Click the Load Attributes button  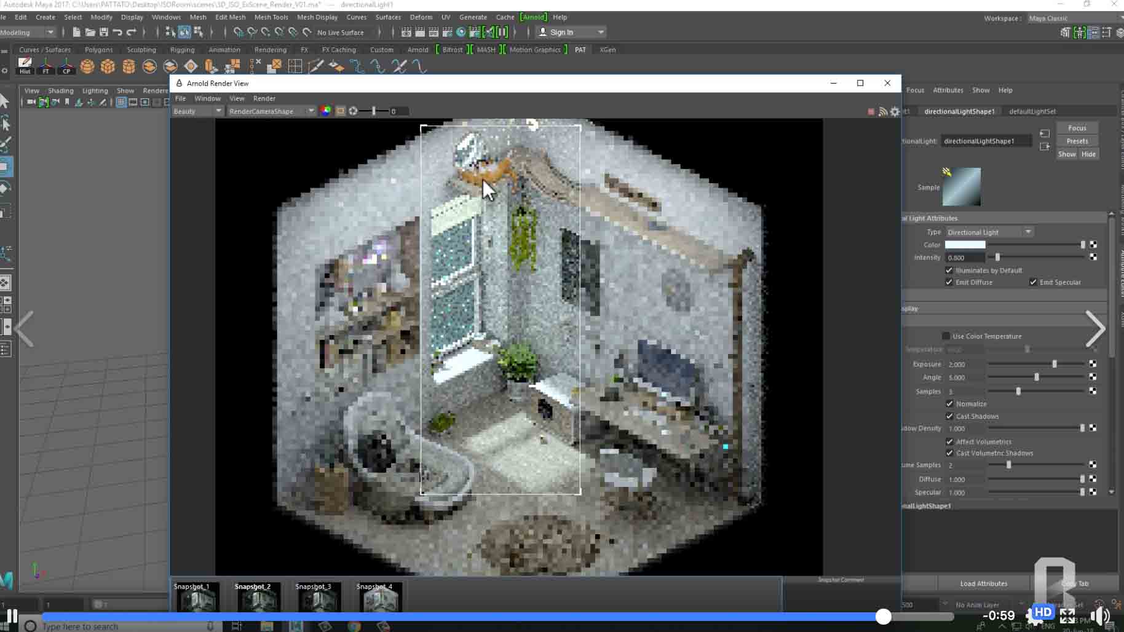click(x=983, y=583)
